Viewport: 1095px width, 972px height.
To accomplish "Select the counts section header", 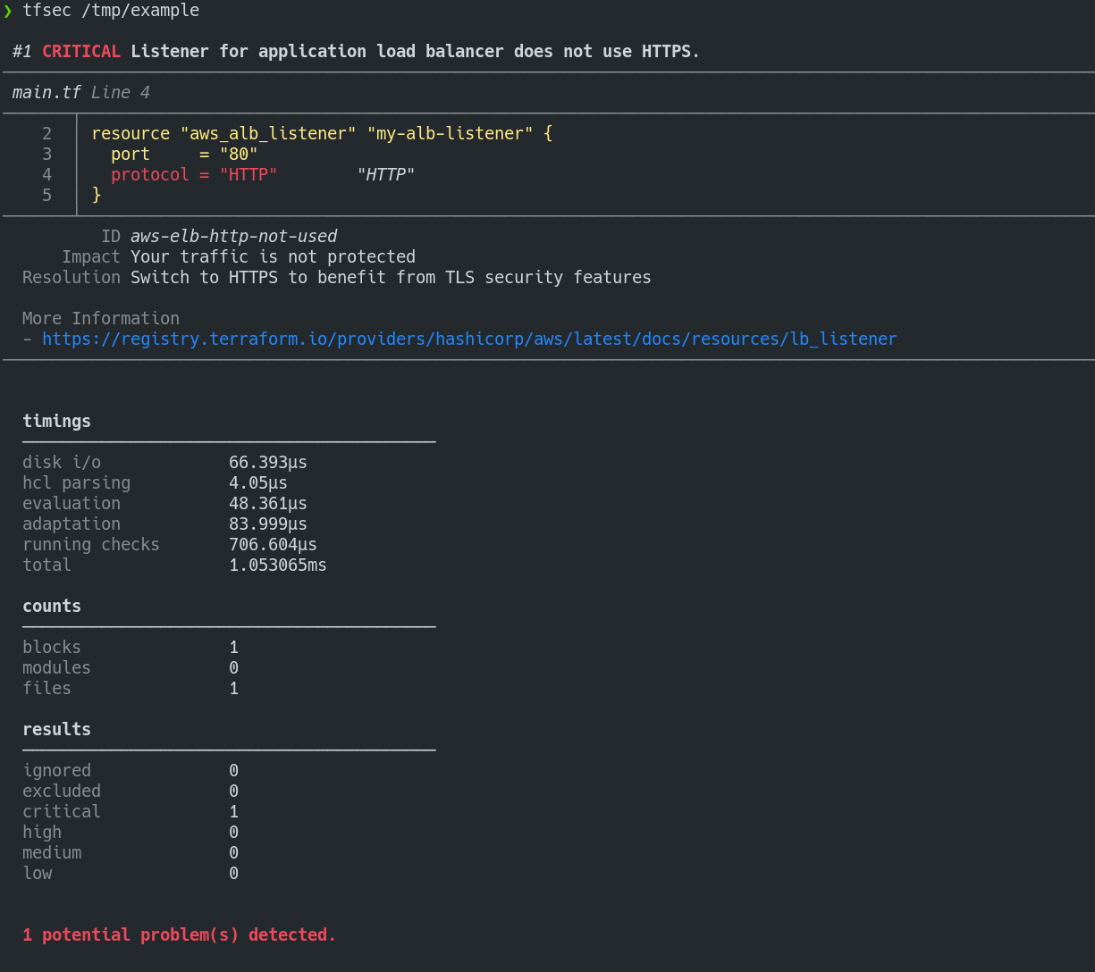I will (x=51, y=606).
